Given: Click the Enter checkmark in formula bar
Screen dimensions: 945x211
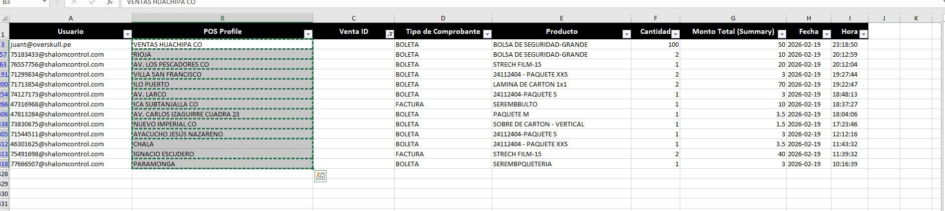Looking at the screenshot, I should [x=92, y=2].
